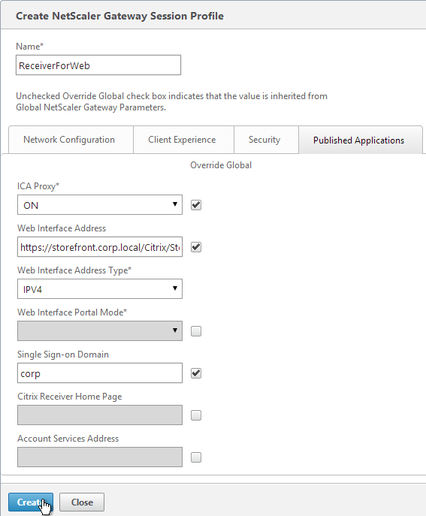
Task: Expand the Web Interface Address Type dropdown
Action: (x=100, y=289)
